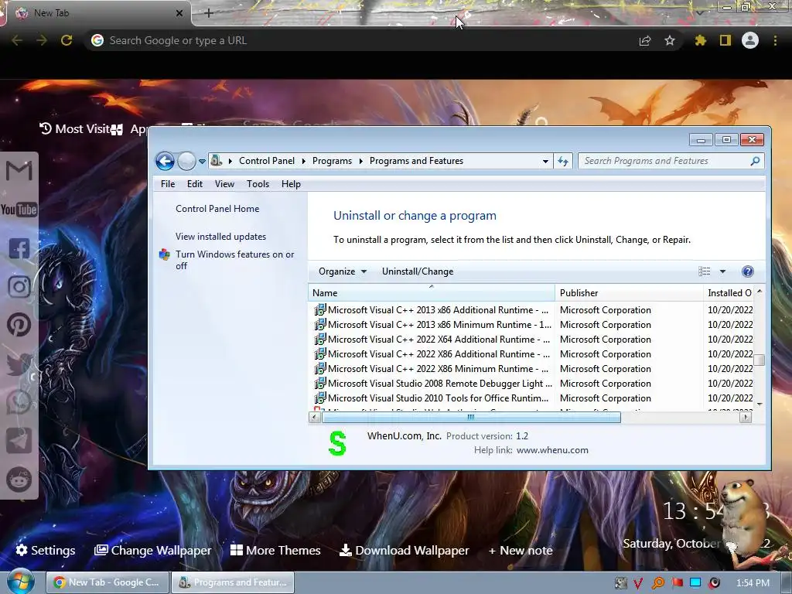Click Turn Windows features on or off
792x594 pixels.
235,260
